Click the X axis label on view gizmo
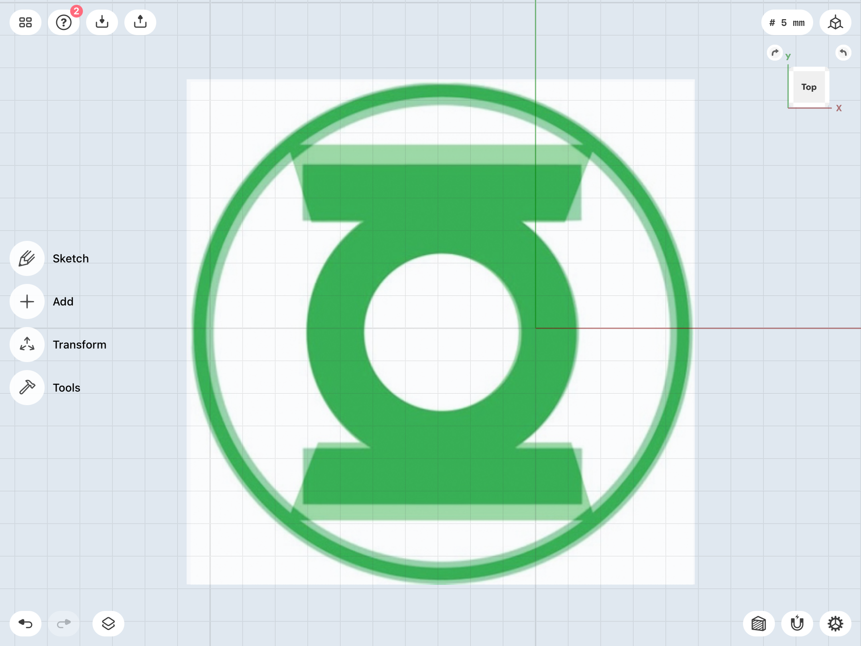This screenshot has width=861, height=646. click(839, 108)
